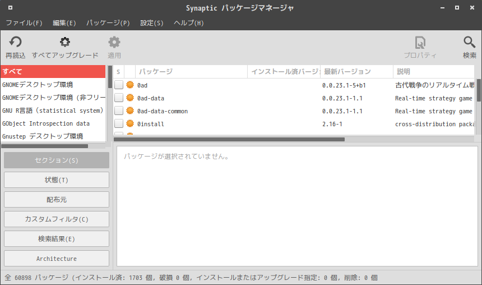
Task: Click description 古代戦争のリアルタイム戦
Action: point(435,85)
